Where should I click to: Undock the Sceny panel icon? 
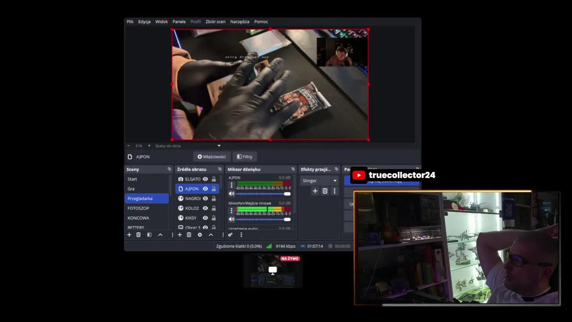(169, 169)
